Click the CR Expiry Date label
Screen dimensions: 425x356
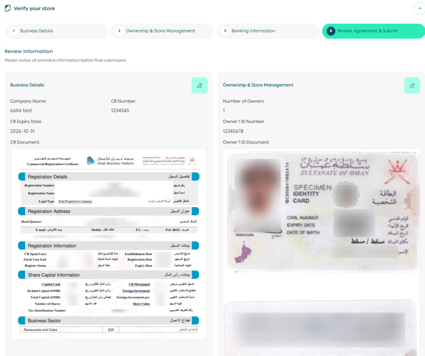[x=26, y=122]
